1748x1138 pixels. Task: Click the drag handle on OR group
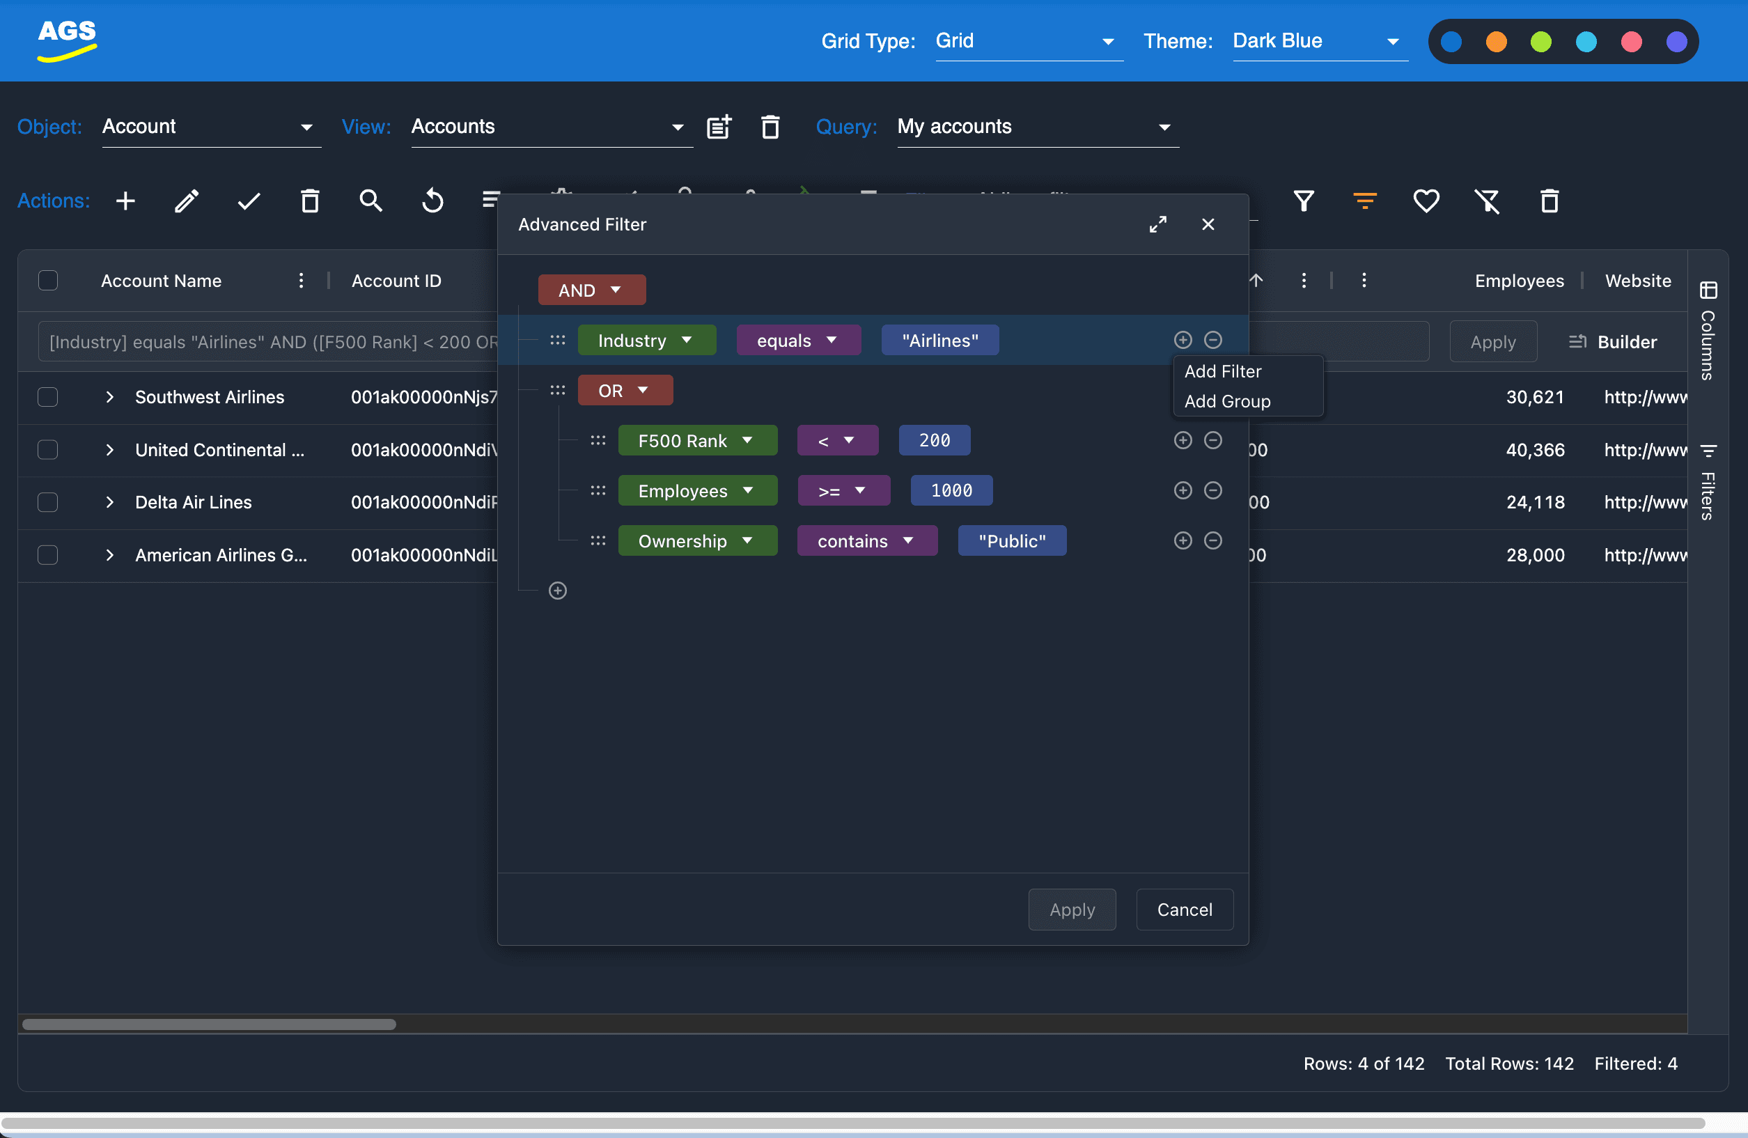(557, 390)
